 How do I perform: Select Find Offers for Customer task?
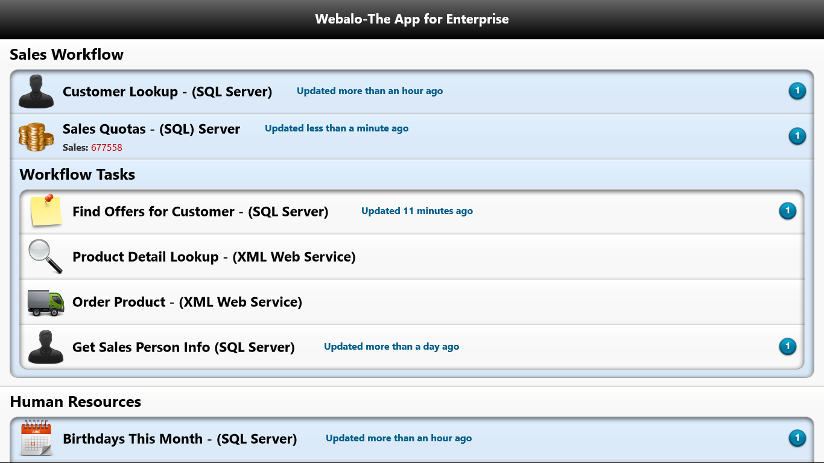click(x=412, y=212)
